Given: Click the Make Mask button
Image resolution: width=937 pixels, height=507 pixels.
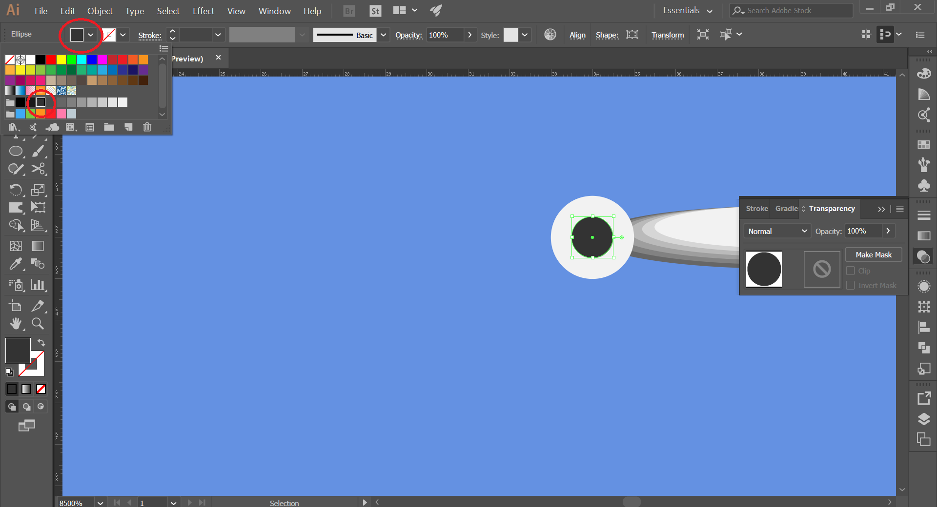Looking at the screenshot, I should pos(874,254).
